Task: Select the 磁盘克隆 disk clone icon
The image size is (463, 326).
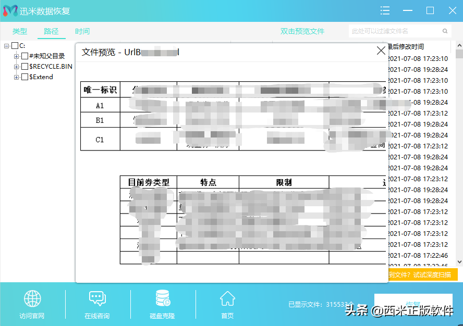Action: [x=162, y=298]
